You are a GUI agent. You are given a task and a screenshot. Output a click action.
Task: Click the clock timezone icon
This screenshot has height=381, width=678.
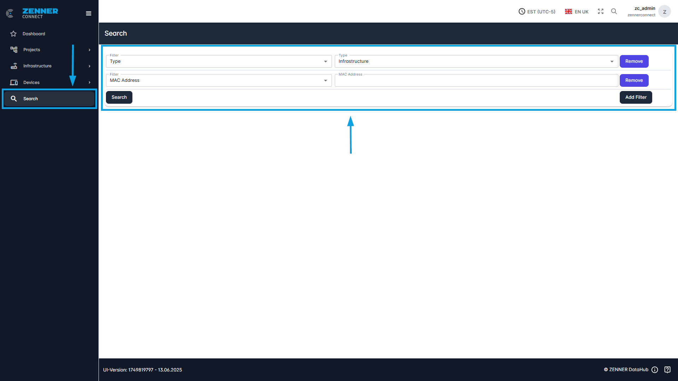pyautogui.click(x=522, y=12)
